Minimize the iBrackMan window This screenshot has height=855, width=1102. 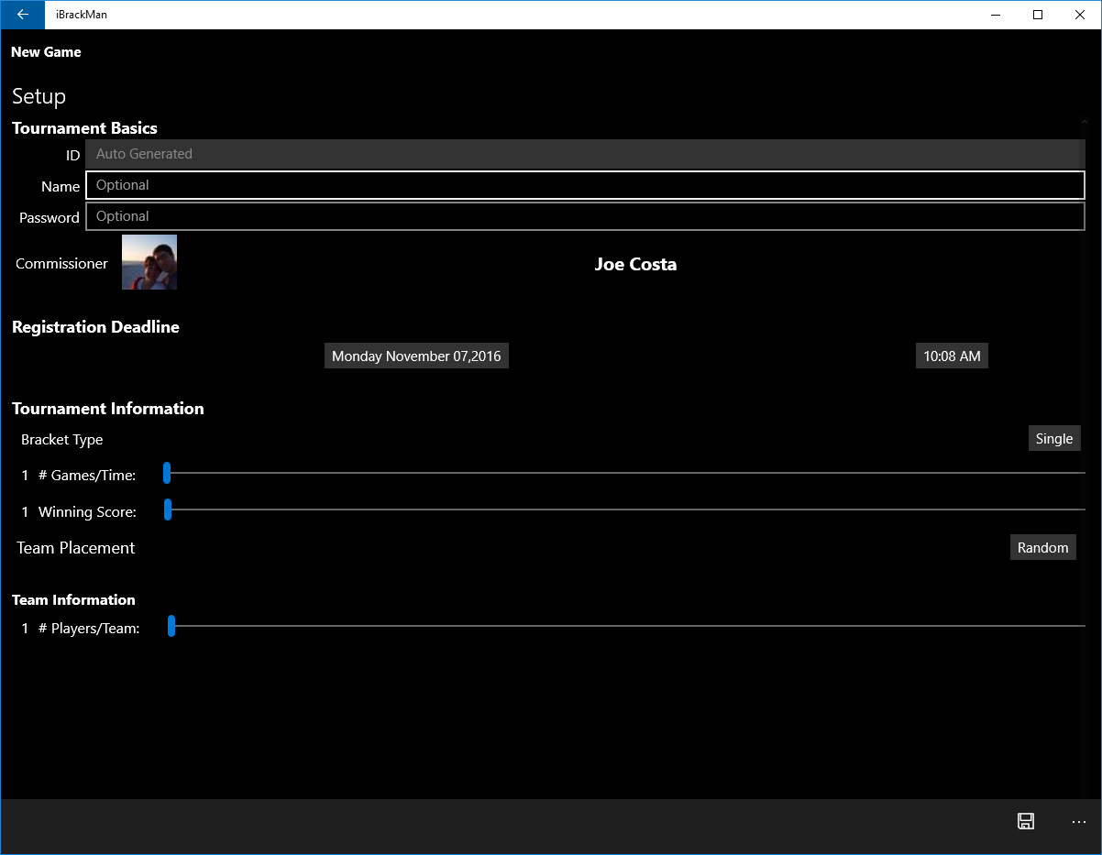pos(996,15)
